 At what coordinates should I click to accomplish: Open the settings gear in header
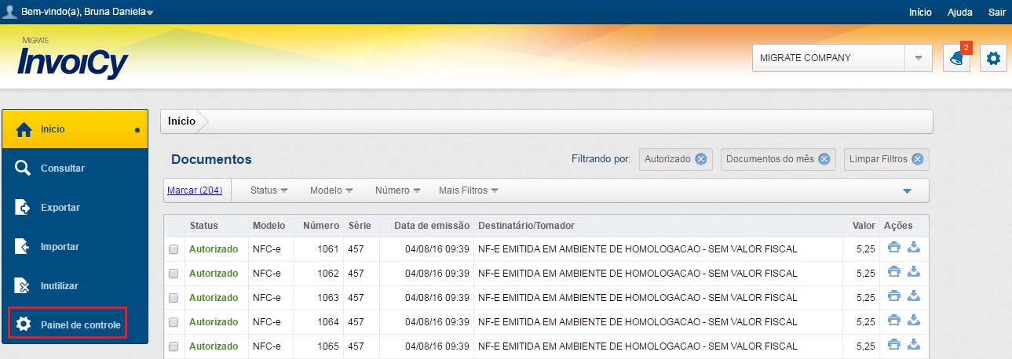[993, 58]
